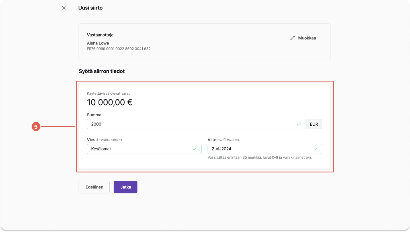Focus the Viesti field with Kesälomat
Viewport: 410px width, 232px height.
144,149
